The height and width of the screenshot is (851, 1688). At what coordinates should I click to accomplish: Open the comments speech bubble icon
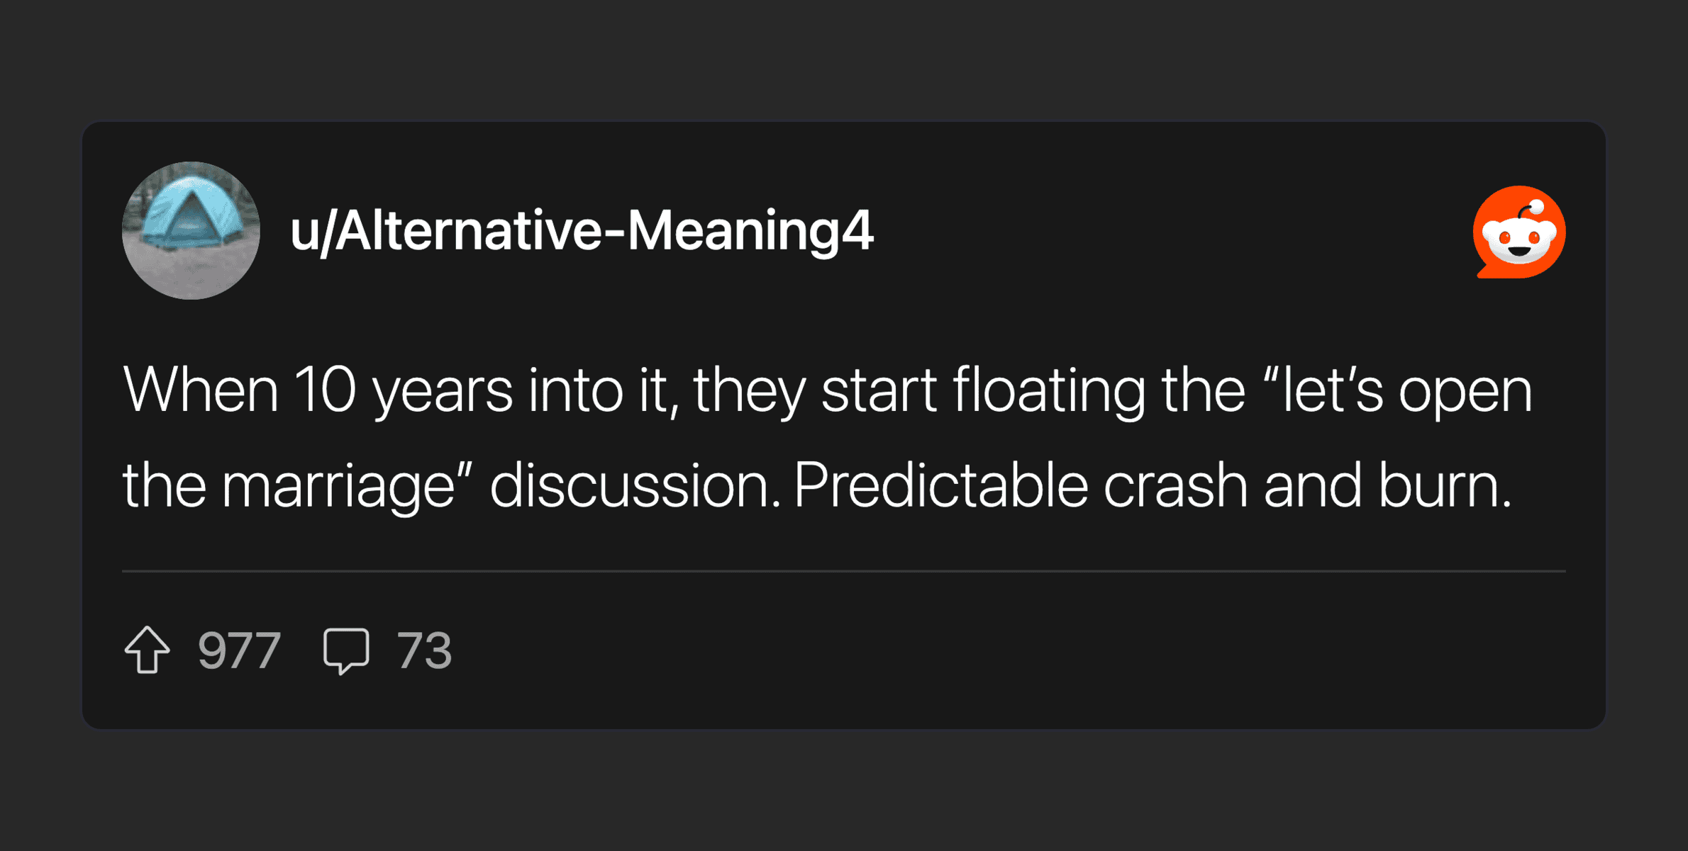coord(346,650)
